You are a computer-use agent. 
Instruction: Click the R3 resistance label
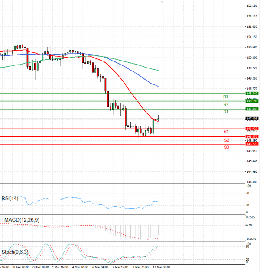226,97
